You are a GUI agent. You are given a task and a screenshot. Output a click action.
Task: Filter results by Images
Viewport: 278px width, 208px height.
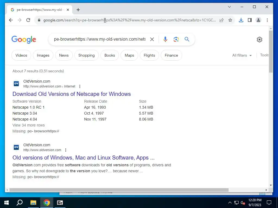tap(43, 55)
